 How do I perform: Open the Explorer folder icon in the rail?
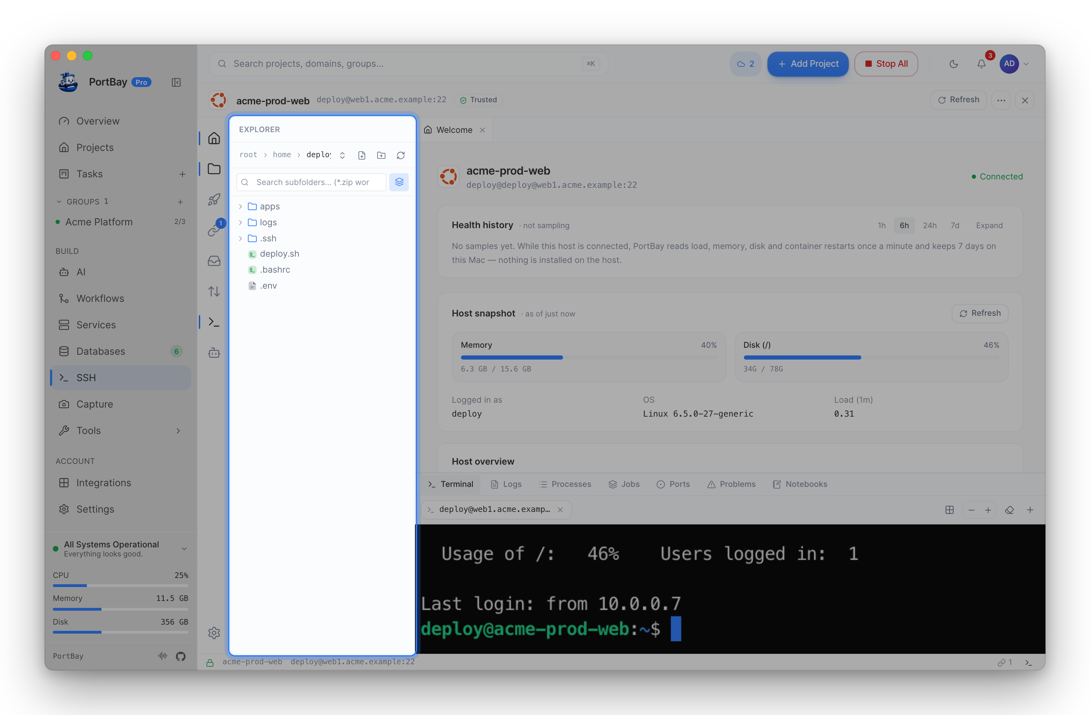tap(214, 169)
